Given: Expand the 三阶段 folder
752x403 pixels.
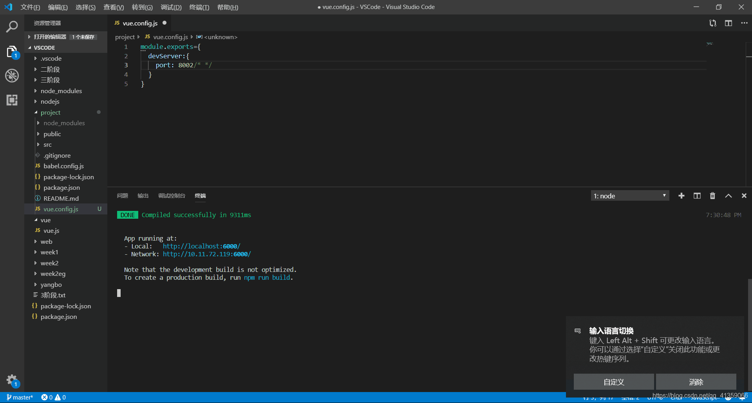Looking at the screenshot, I should pyautogui.click(x=65, y=80).
